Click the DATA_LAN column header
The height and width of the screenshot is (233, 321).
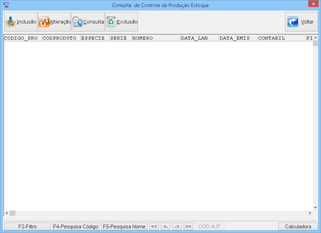pyautogui.click(x=199, y=38)
